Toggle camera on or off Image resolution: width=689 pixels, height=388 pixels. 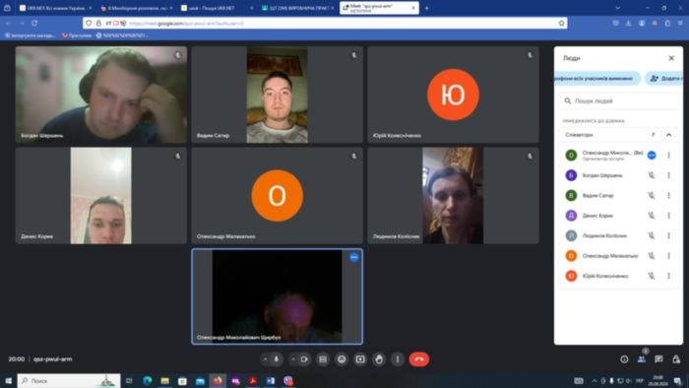point(304,359)
